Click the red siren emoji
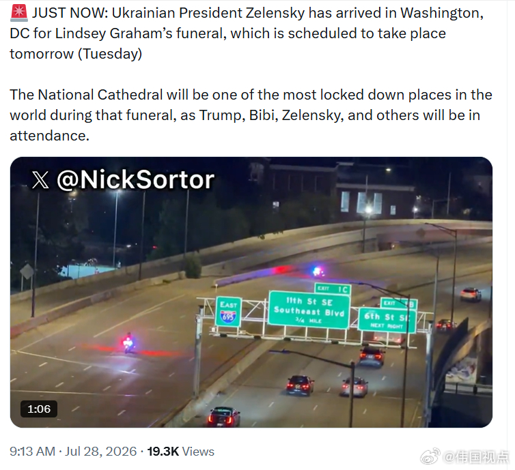 (x=18, y=13)
